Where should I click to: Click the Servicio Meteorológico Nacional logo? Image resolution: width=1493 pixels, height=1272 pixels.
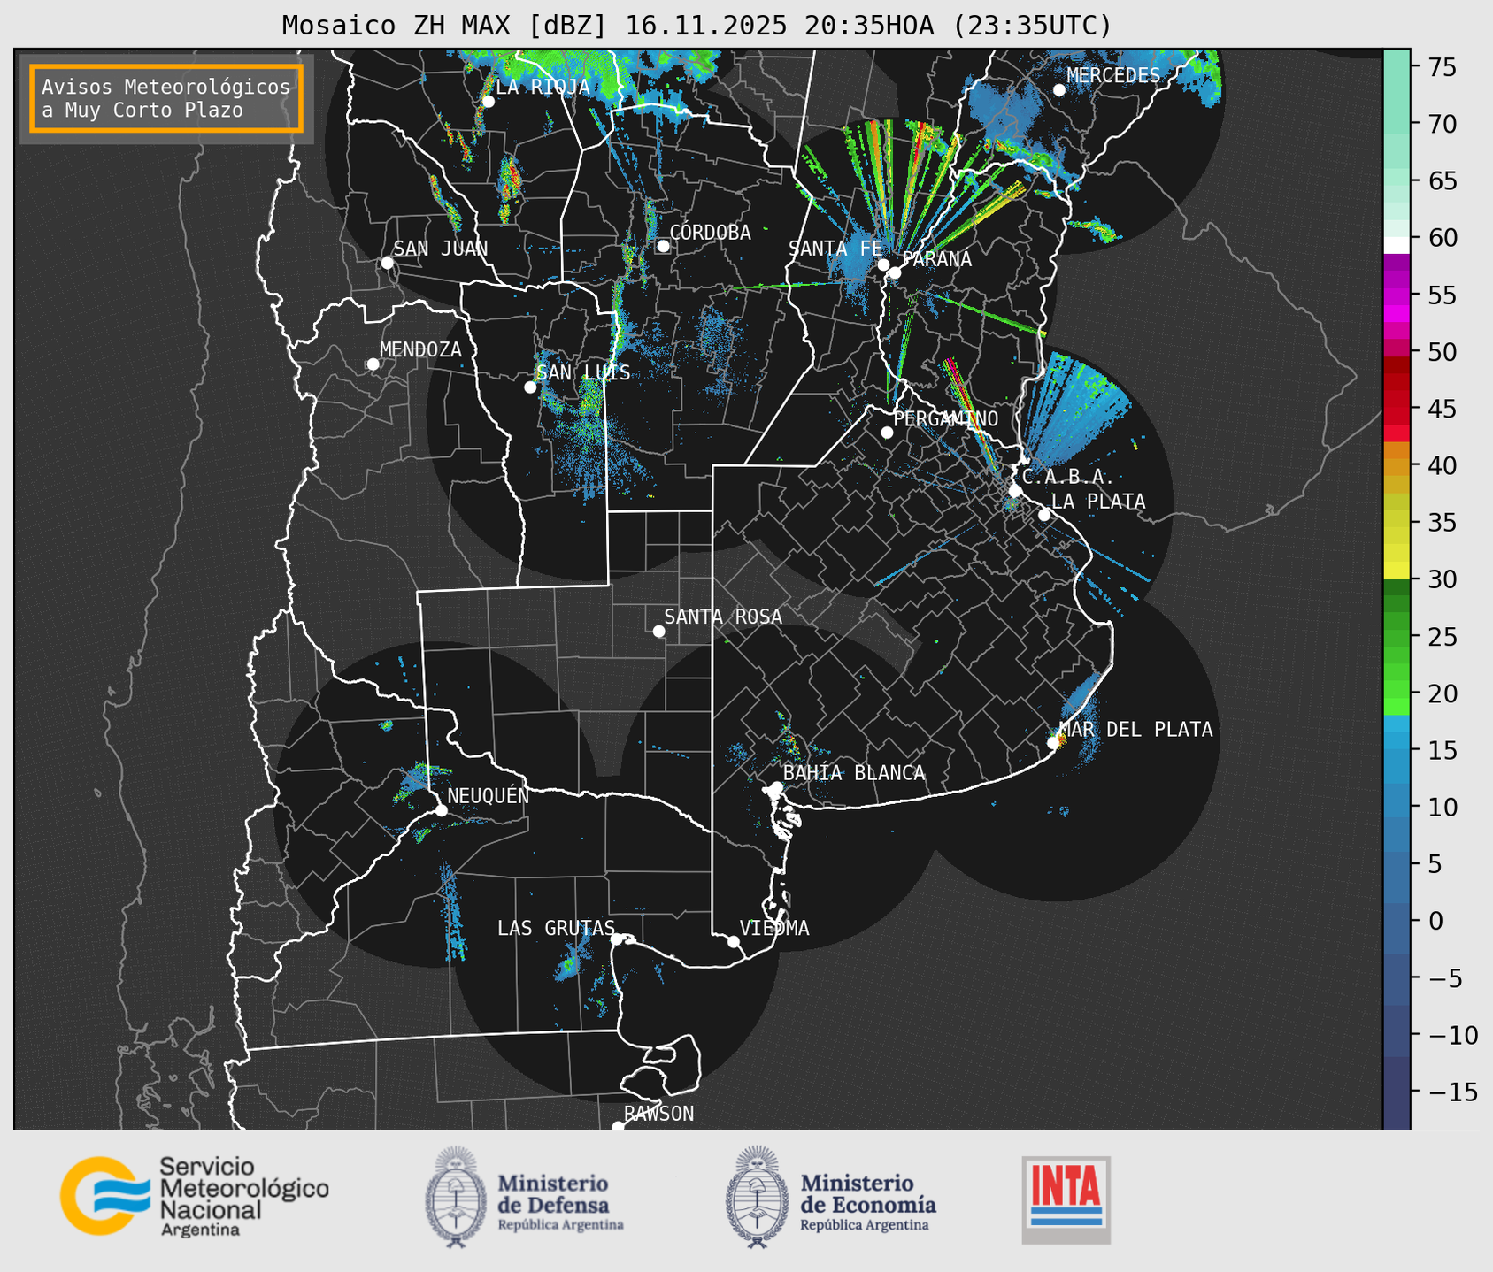pyautogui.click(x=193, y=1196)
